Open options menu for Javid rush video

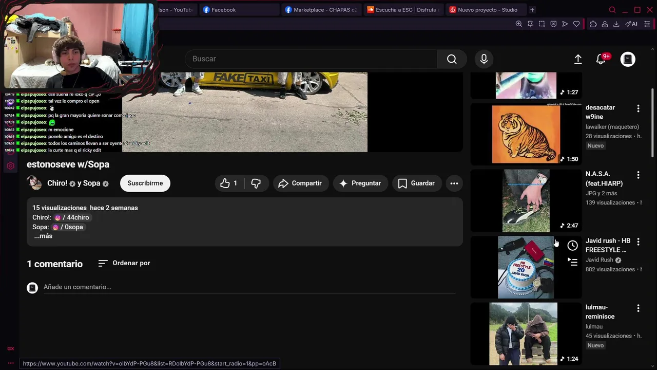click(x=638, y=242)
